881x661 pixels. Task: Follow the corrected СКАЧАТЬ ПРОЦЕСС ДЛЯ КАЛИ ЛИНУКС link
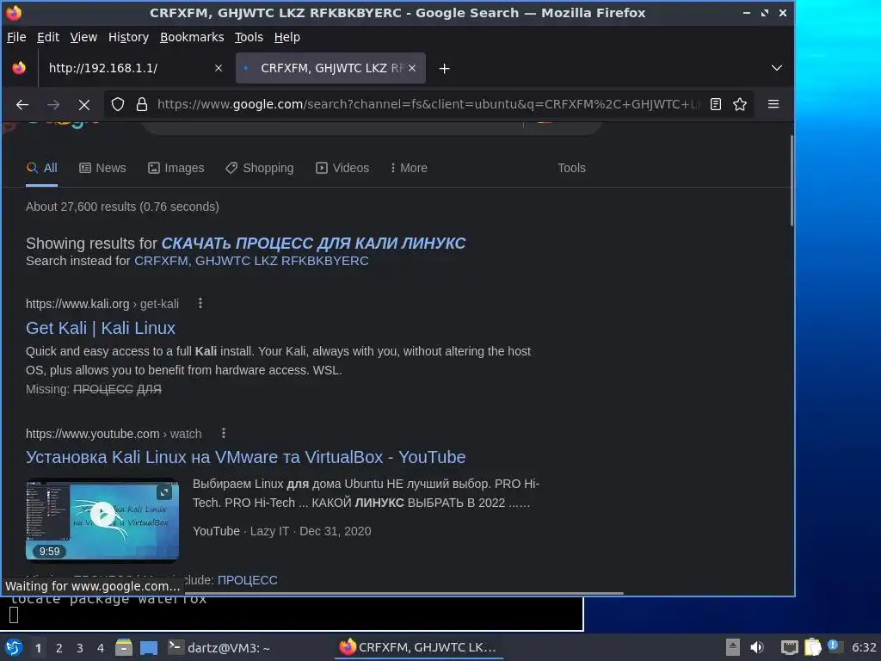(x=313, y=244)
